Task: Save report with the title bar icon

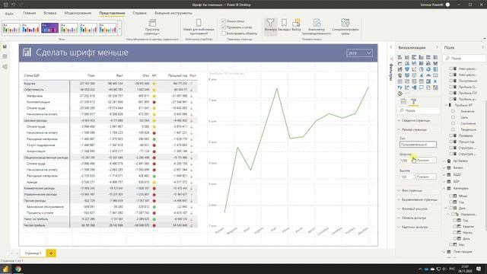Action: pos(5,5)
